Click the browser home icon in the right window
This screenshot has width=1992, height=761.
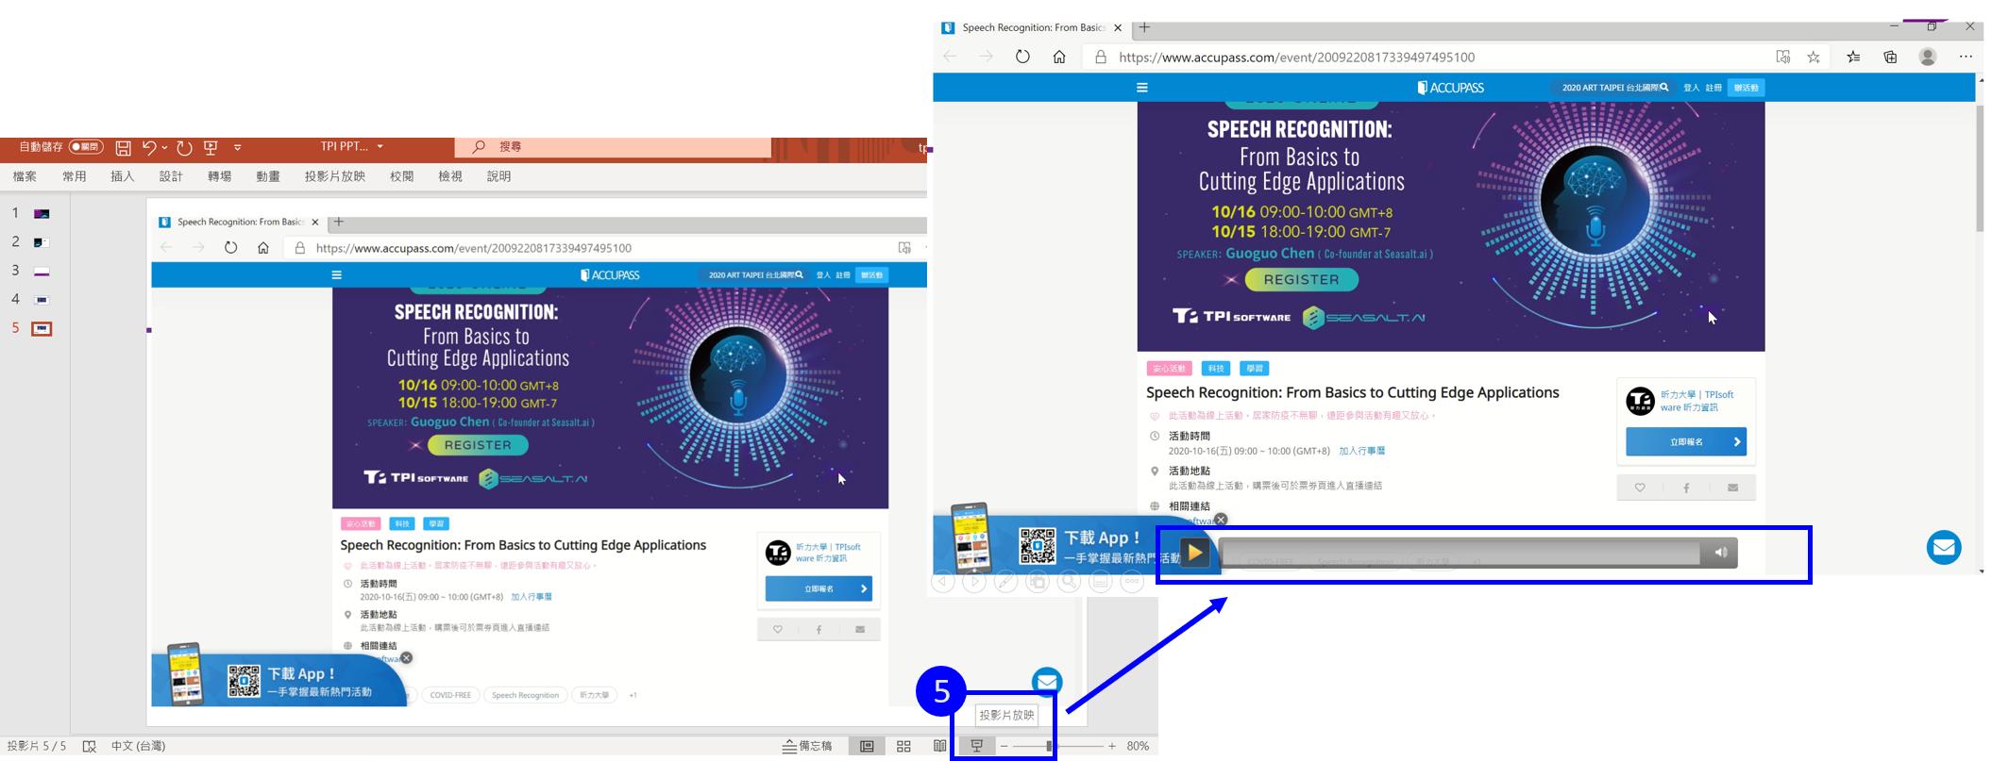pyautogui.click(x=1059, y=57)
